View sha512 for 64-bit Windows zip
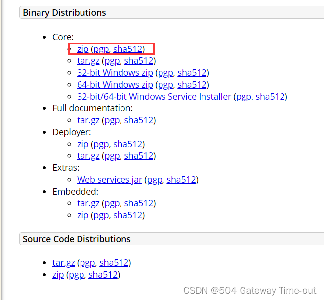 click(x=192, y=85)
